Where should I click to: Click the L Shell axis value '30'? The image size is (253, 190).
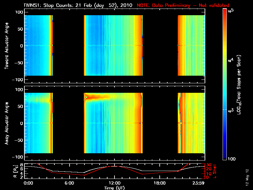(209, 165)
